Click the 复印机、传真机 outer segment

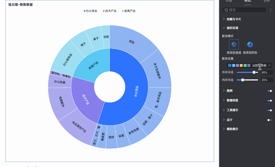pyautogui.click(x=61, y=75)
